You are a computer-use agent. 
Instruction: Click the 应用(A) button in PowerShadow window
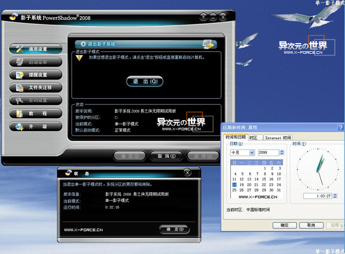coord(203,156)
